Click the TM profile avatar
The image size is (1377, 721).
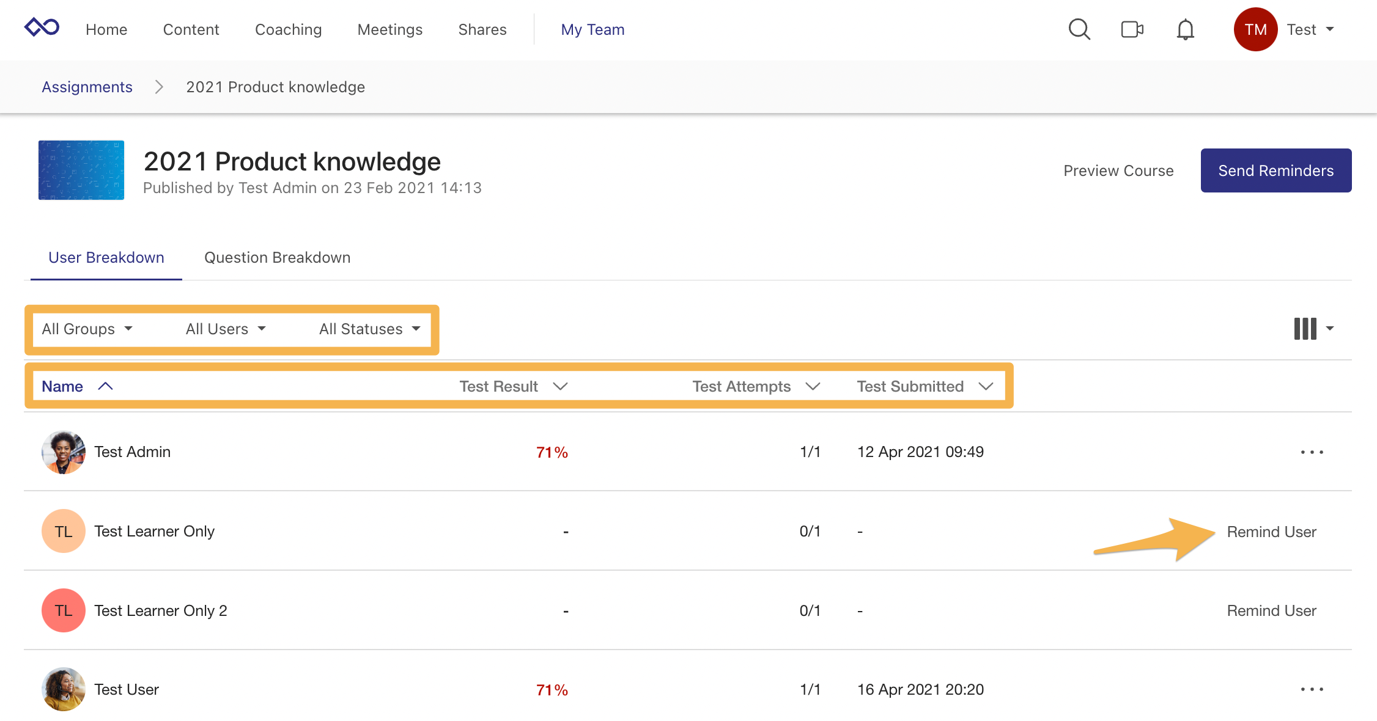1255,29
